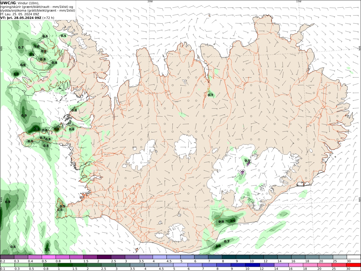Image resolution: width=361 pixels, height=271 pixels.
Task: Click the bright pink 0.5 snow legend swatch
Action: coord(49,257)
